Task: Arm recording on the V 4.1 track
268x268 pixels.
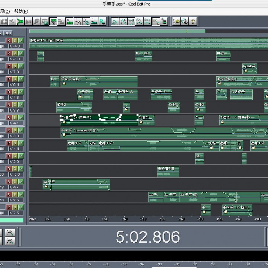Action: pos(8,117)
